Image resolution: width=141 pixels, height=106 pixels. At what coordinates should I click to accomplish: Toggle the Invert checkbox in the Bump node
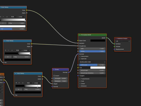pyautogui.click(x=54, y=76)
